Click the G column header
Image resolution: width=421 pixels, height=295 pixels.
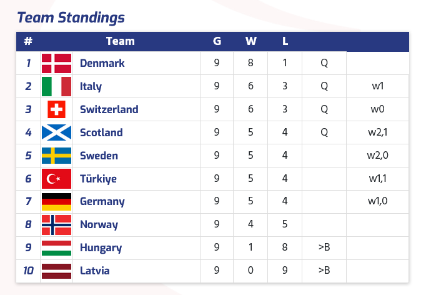[217, 41]
